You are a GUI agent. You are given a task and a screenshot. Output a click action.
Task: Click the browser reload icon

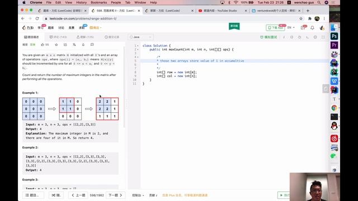point(37,18)
